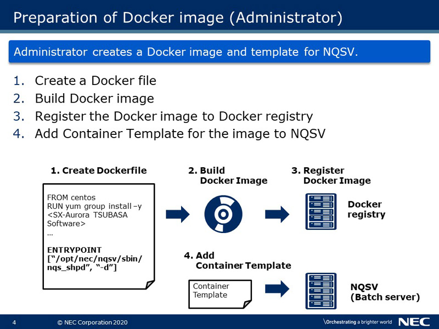Click list item 'Register the Docker image to Docker registry'
The width and height of the screenshot is (439, 329).
tap(174, 116)
